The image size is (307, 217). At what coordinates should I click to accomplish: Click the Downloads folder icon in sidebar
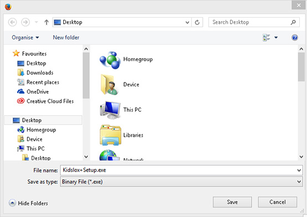[x=21, y=73]
